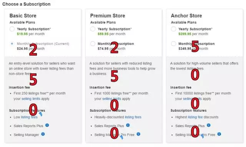Select Anchor Store Monthly Subscription plan
The image size is (246, 147).
click(x=173, y=44)
